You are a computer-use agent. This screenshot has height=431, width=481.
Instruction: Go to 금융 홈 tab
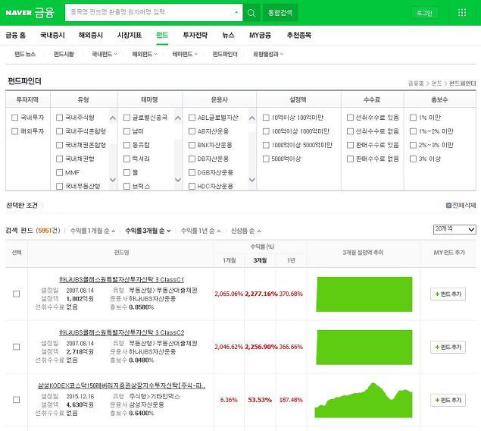coord(15,35)
